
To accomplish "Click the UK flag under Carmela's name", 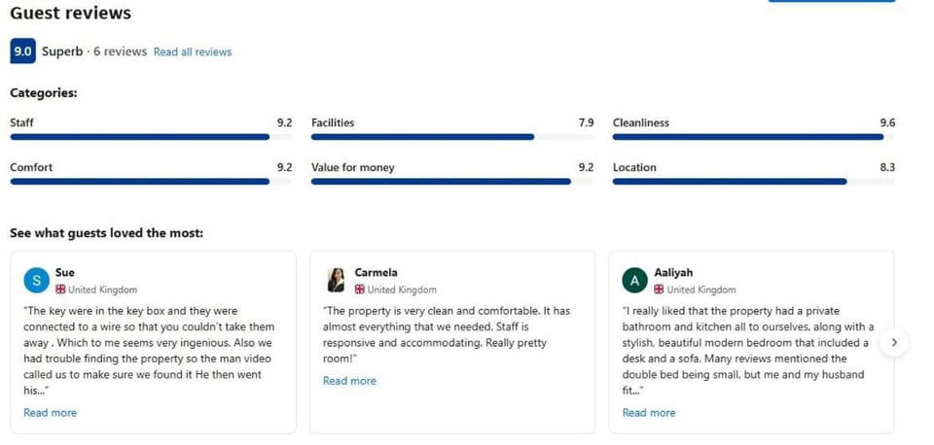I will point(360,290).
